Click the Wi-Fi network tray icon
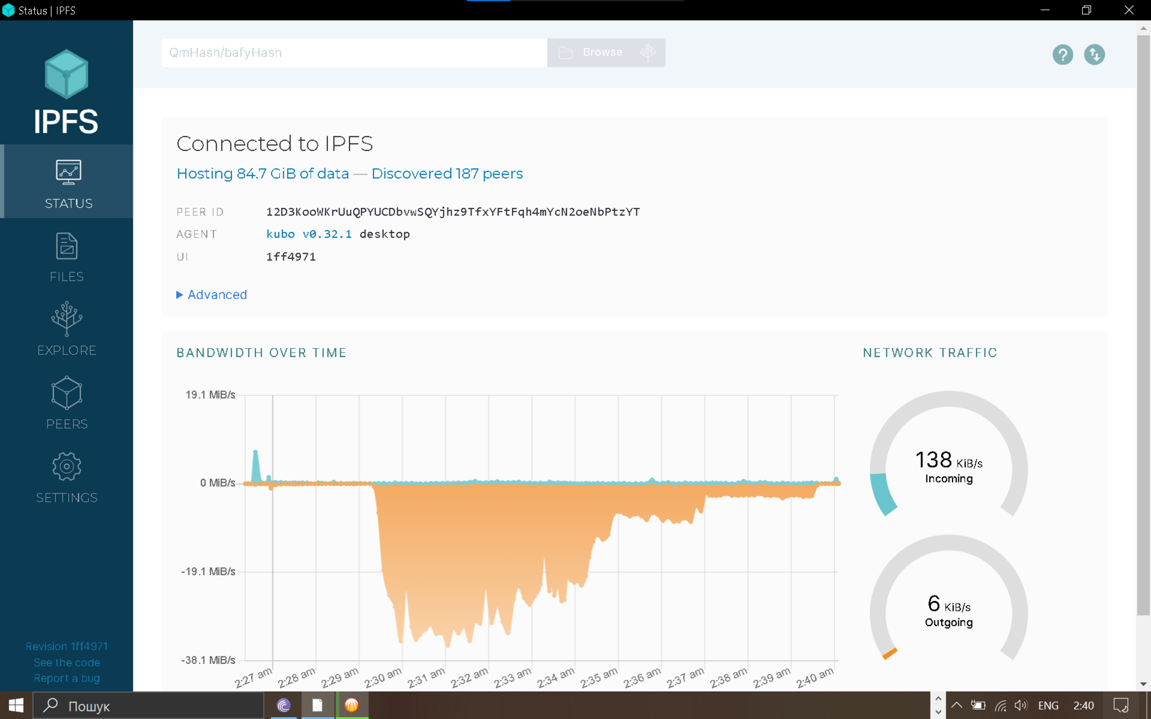Image resolution: width=1151 pixels, height=719 pixels. click(1000, 705)
